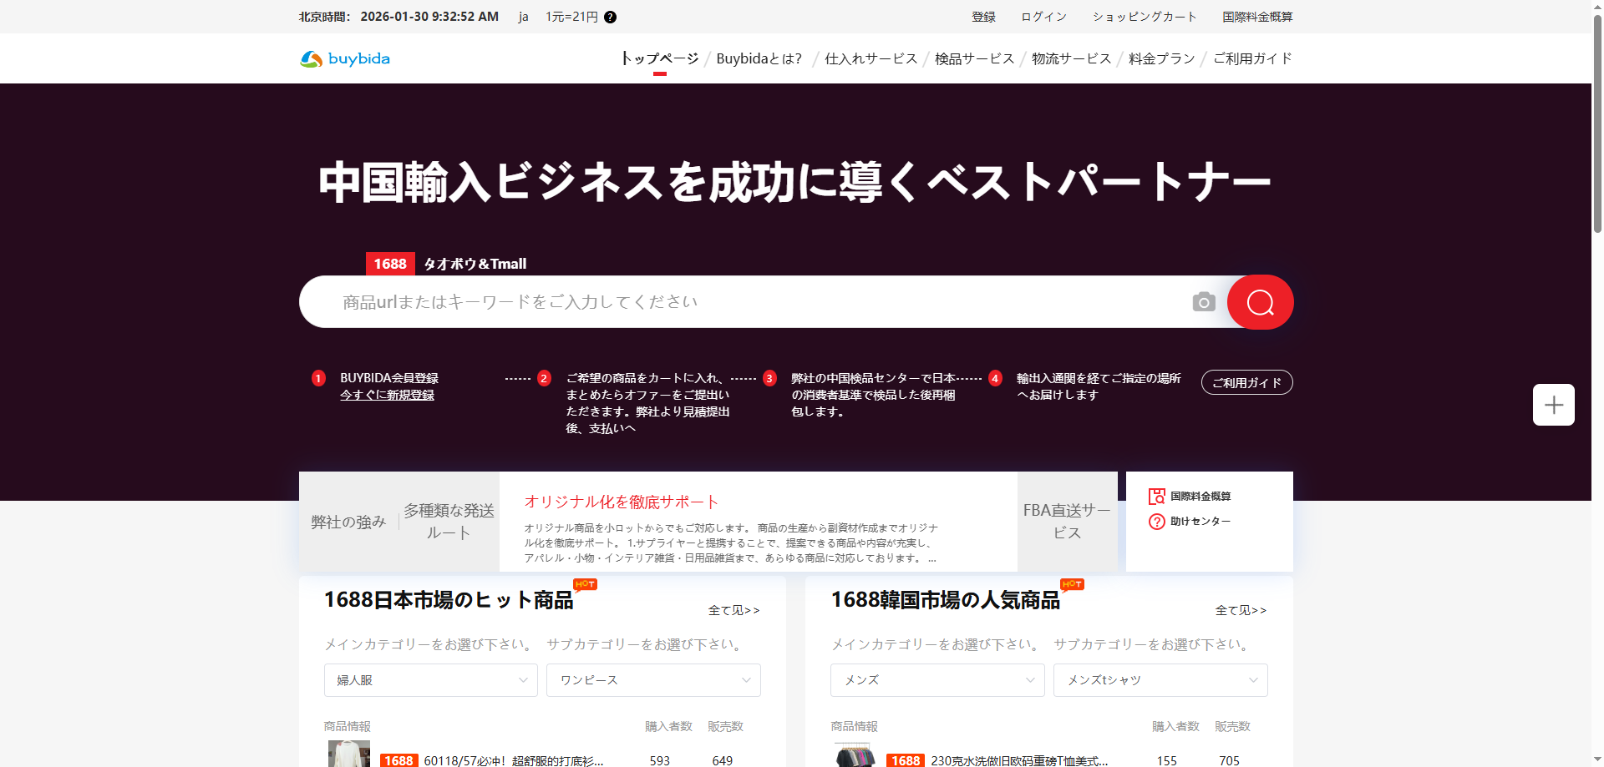The width and height of the screenshot is (1604, 767).
Task: Switch to タオボウ&Tmall search tab
Action: click(x=475, y=264)
